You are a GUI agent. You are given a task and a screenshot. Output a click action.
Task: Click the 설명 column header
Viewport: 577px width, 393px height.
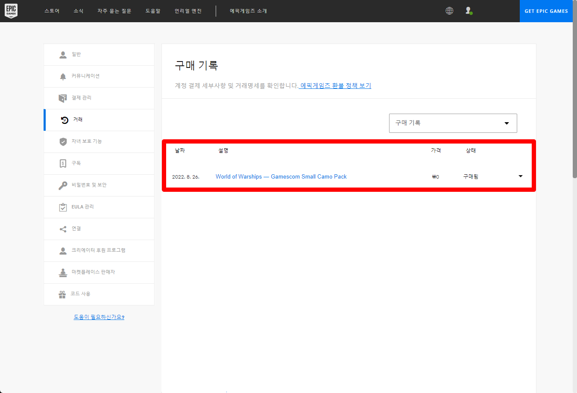tap(223, 150)
